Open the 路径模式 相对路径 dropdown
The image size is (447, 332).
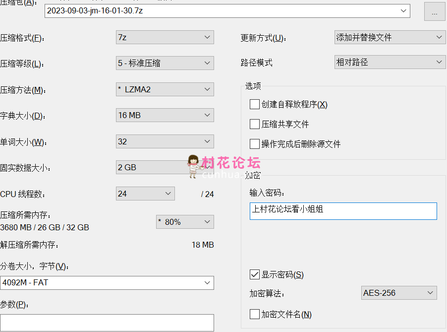[390, 62]
